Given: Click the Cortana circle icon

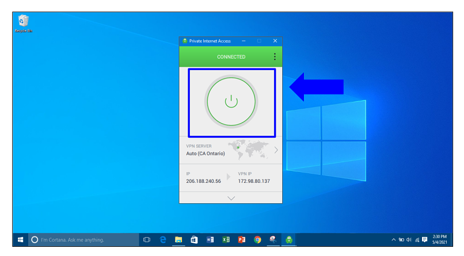Looking at the screenshot, I should coord(35,240).
